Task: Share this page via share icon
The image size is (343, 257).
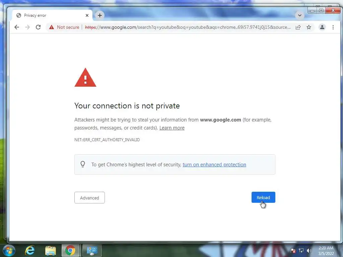Action: [x=298, y=27]
